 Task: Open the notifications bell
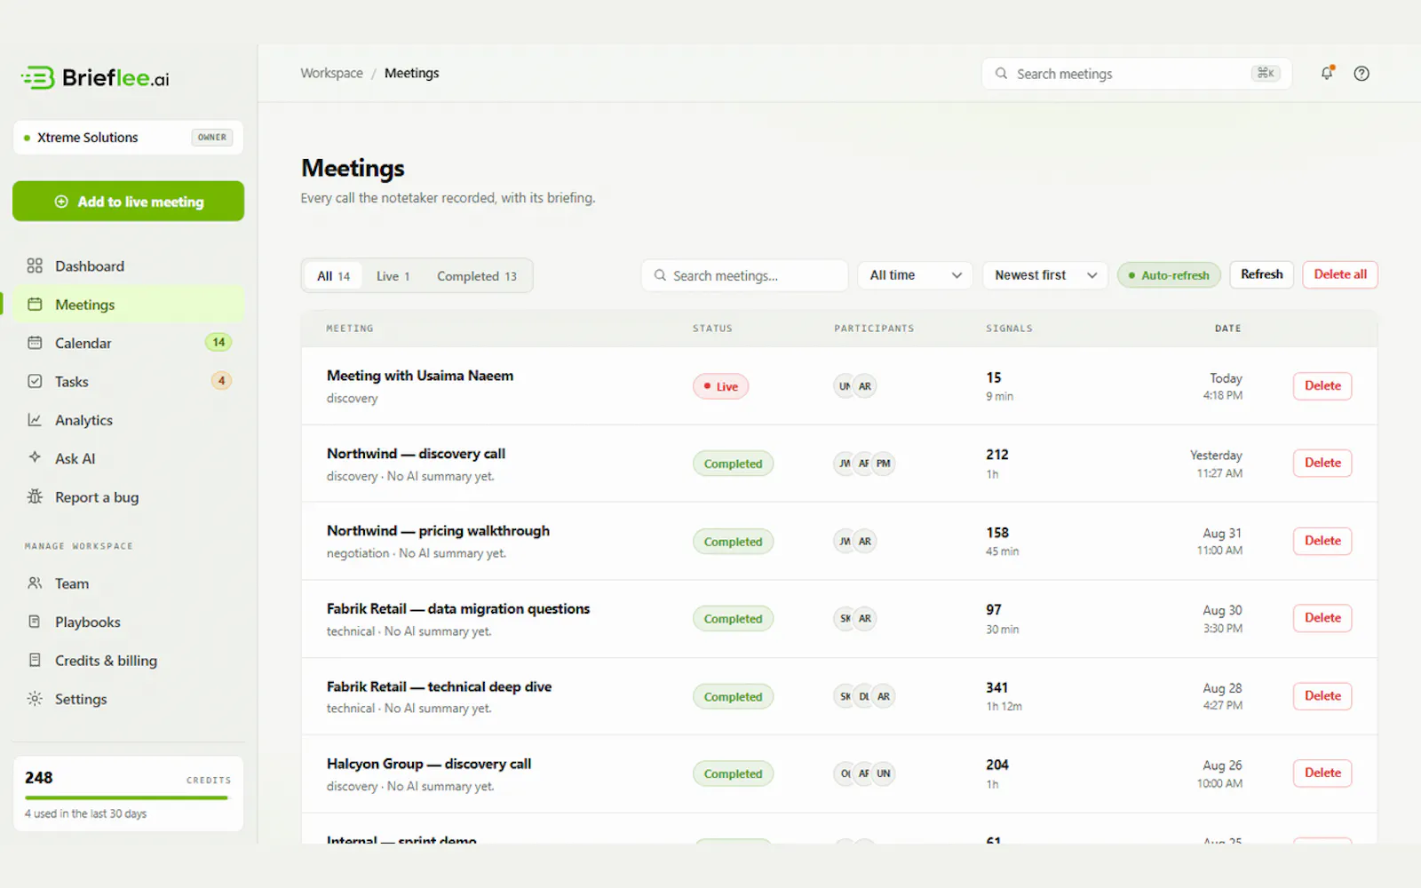[x=1327, y=73]
